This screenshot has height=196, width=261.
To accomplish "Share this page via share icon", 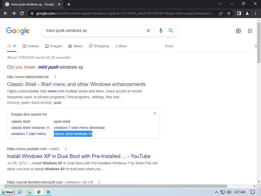I will pyautogui.click(x=221, y=13).
